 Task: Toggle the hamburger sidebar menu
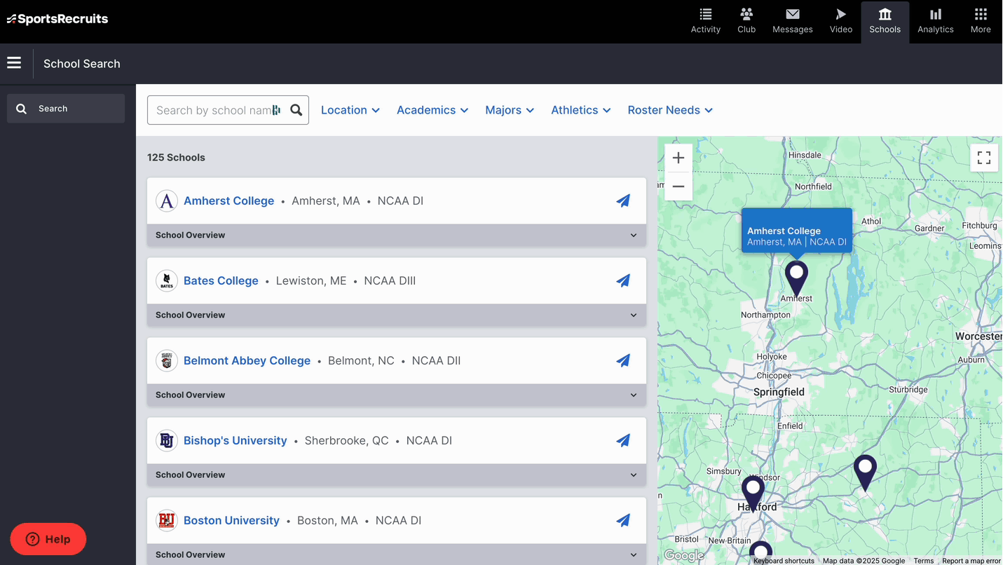(14, 63)
